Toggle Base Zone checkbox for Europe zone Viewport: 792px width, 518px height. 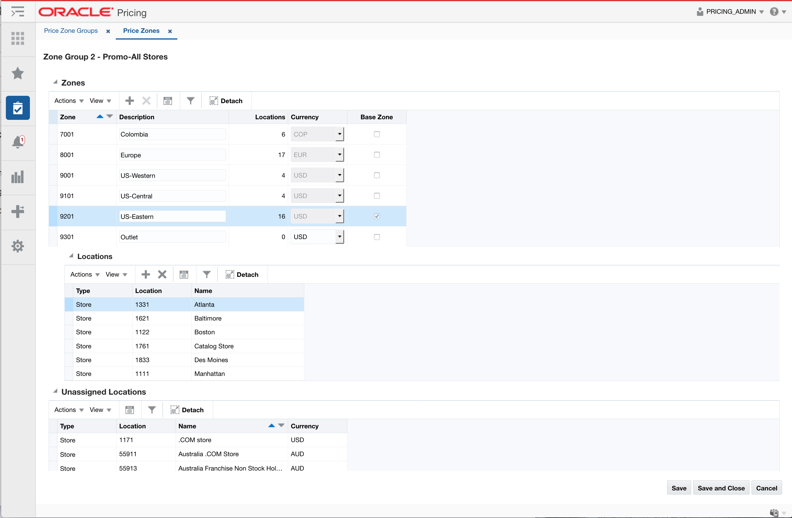pyautogui.click(x=376, y=154)
